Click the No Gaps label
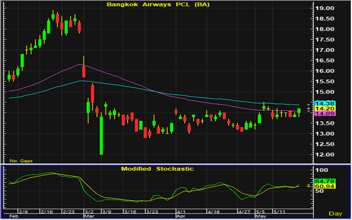The height and width of the screenshot is (220, 352). coord(21,161)
